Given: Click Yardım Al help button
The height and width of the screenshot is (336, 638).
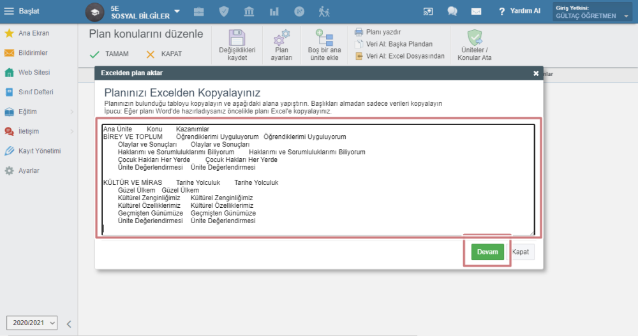Looking at the screenshot, I should click(x=519, y=11).
